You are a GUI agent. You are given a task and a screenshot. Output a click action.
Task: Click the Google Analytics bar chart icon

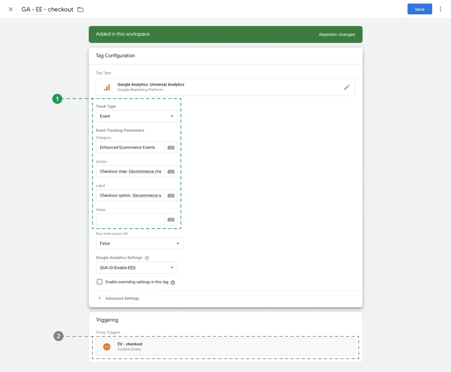click(107, 87)
